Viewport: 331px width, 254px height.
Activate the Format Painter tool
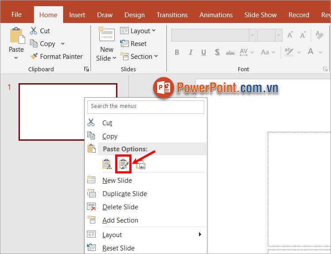(x=56, y=57)
